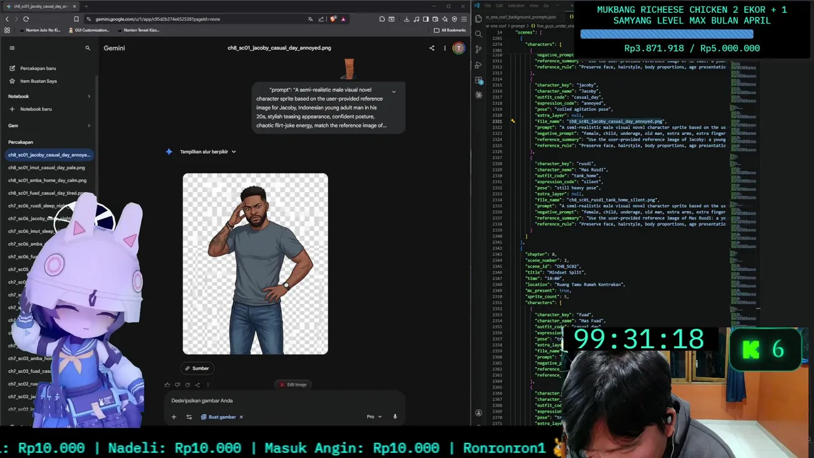Add attachment with the plus icon
814x458 pixels.
[174, 417]
